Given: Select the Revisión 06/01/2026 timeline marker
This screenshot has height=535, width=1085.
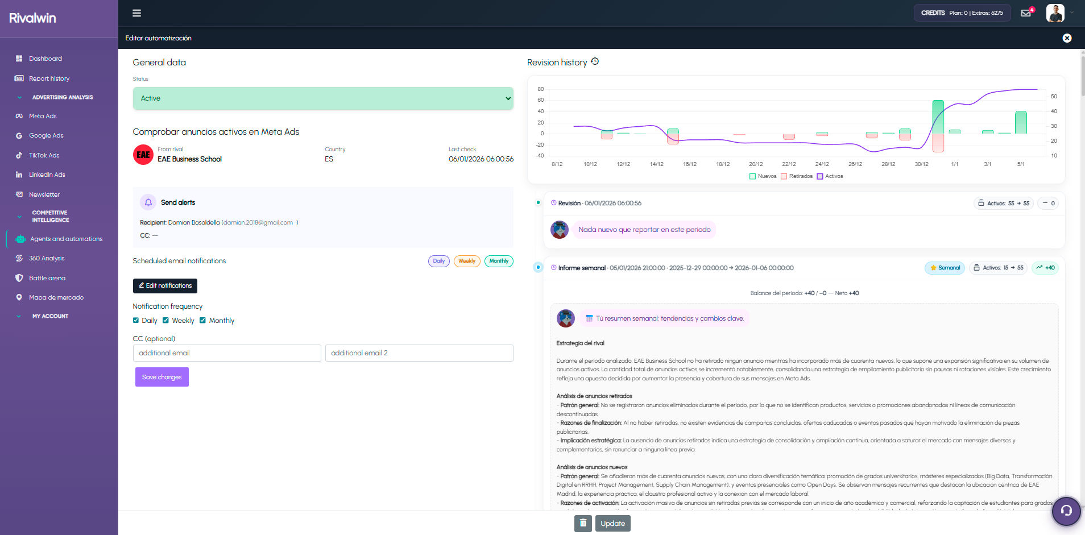Looking at the screenshot, I should point(538,202).
